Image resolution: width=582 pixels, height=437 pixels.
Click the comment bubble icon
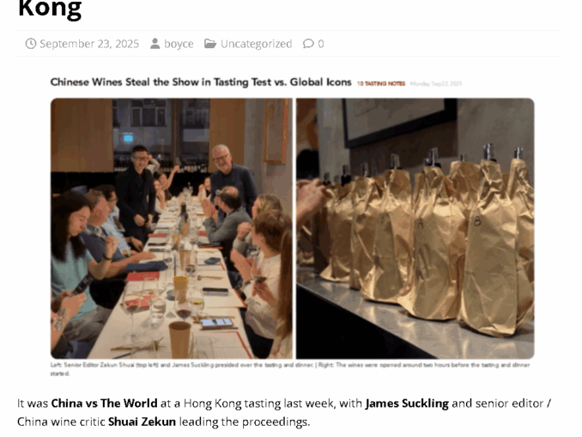308,44
